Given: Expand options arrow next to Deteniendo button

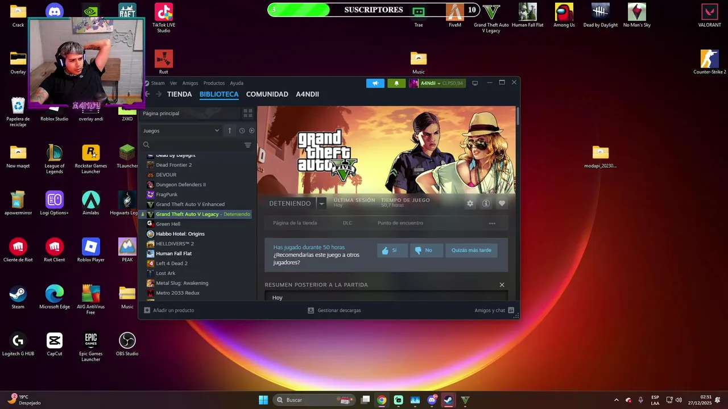Looking at the screenshot, I should [321, 203].
